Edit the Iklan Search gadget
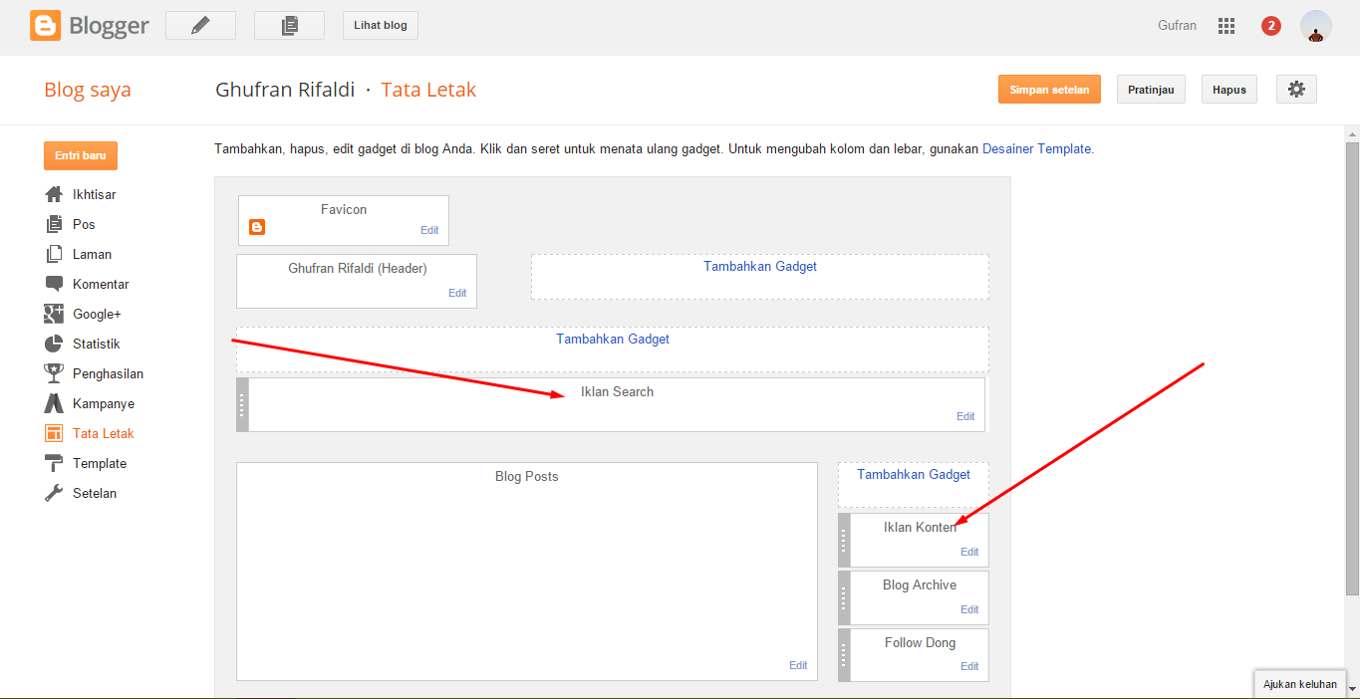 coord(965,416)
